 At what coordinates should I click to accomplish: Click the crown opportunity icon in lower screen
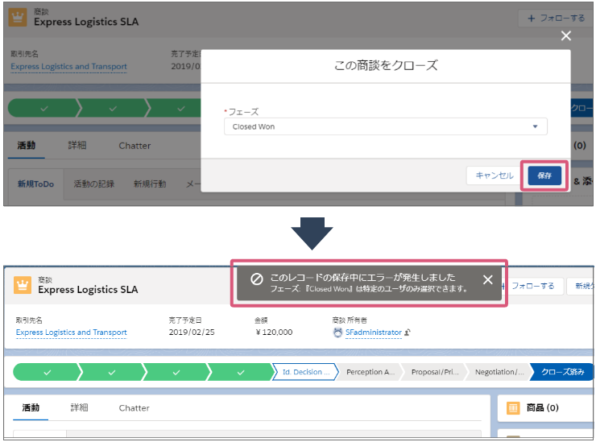point(23,285)
